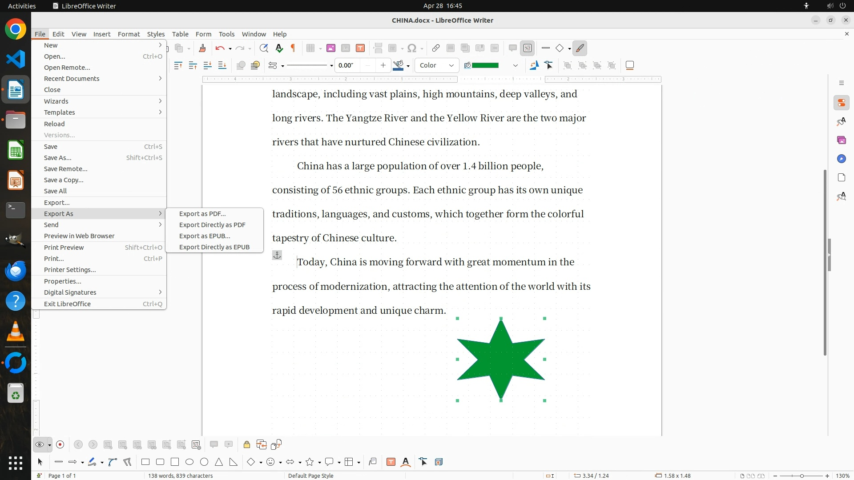Select the Right Triangle shape tool
Image resolution: width=854 pixels, height=480 pixels.
point(233,462)
